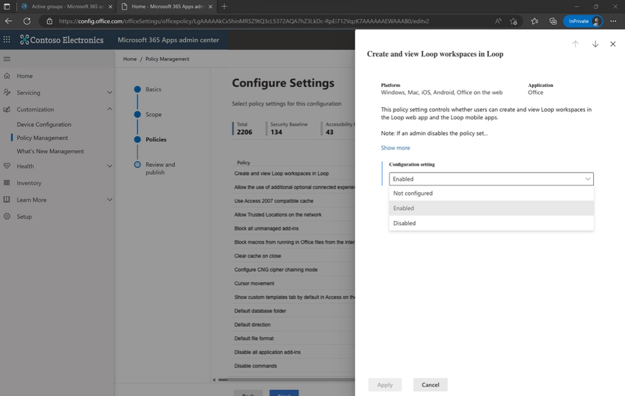Click the Home breadcrumb link
Screen dimensions: 625x396
point(130,59)
